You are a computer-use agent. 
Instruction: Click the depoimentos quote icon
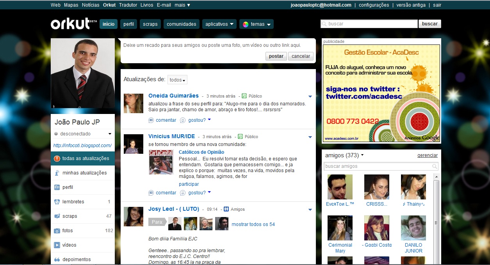[x=57, y=260]
